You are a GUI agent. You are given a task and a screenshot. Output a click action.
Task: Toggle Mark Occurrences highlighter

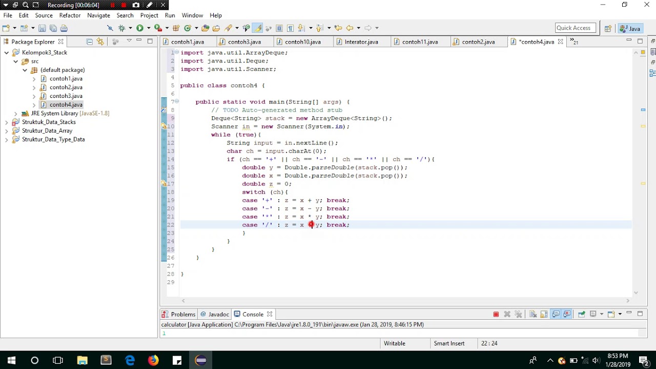click(258, 28)
